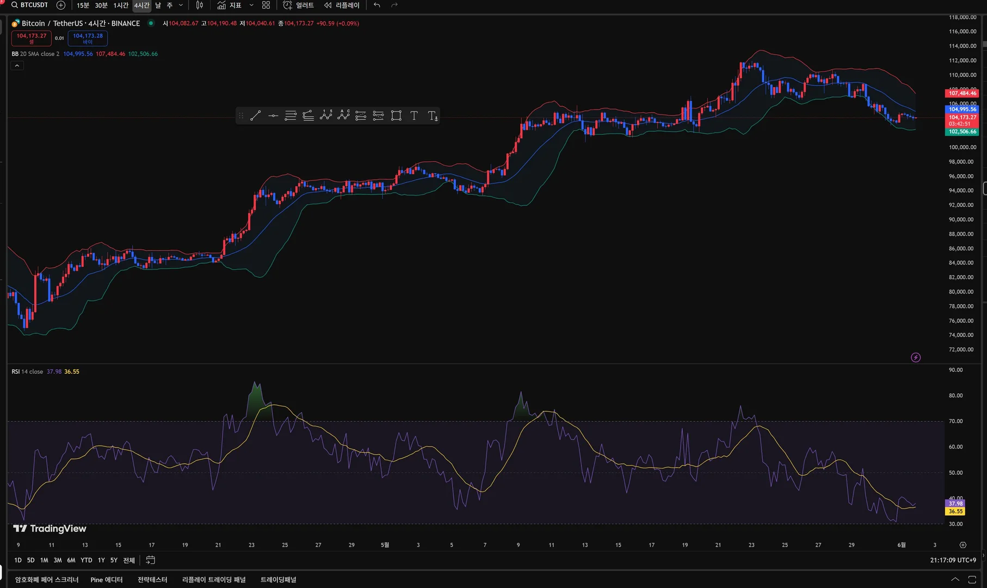Set chart range to 6M

[x=71, y=560]
